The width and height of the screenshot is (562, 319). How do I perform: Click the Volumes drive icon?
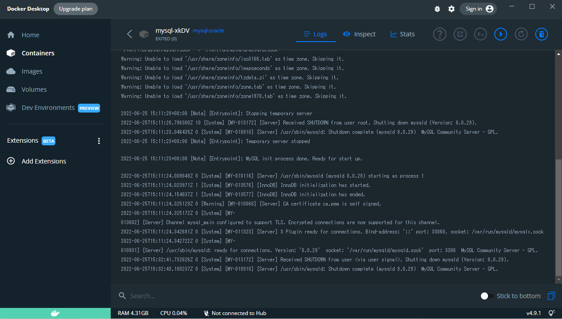pos(11,89)
